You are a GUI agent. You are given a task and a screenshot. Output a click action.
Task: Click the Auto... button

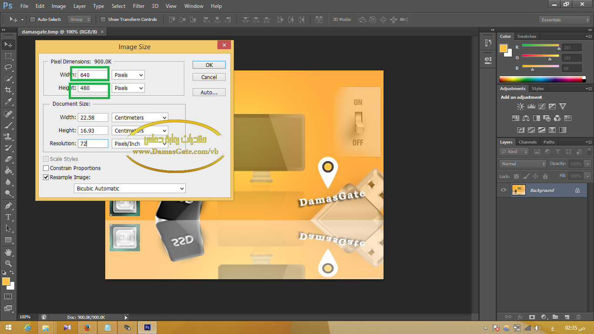pos(209,93)
